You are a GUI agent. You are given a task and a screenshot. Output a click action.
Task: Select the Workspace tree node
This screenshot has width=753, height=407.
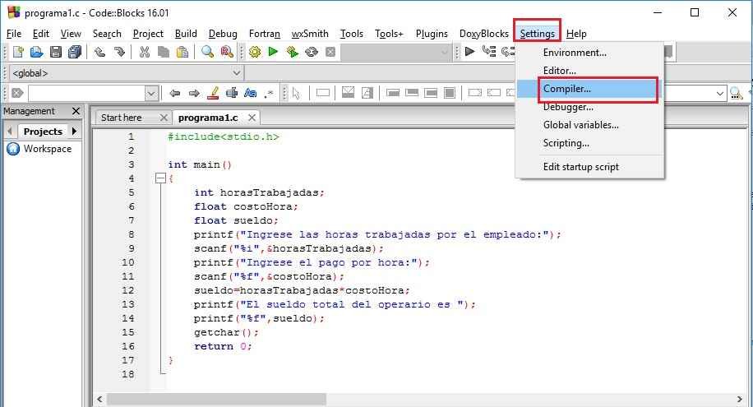click(47, 149)
